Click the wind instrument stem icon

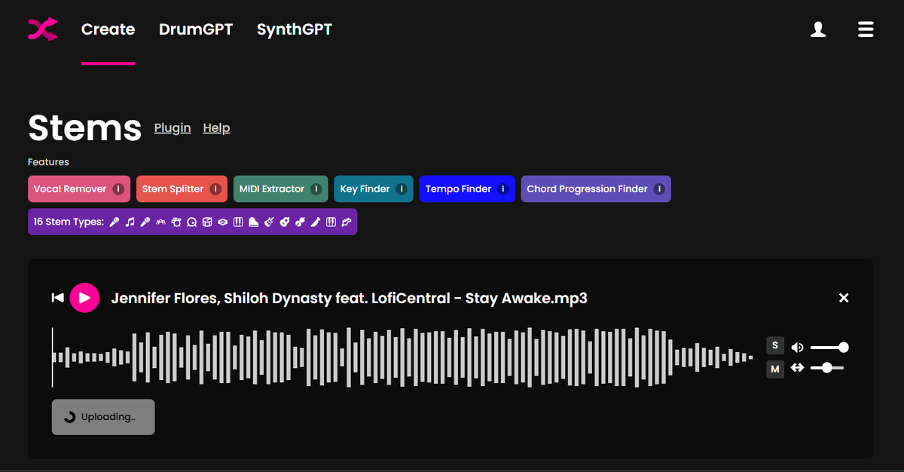tap(315, 222)
